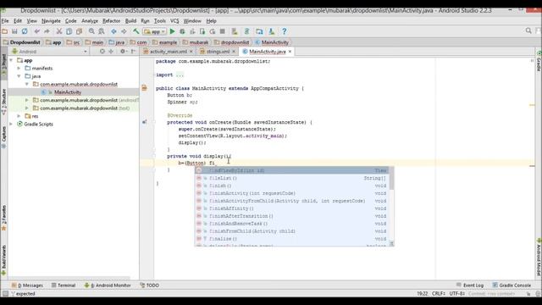The width and height of the screenshot is (542, 305).
Task: Choose findViewById from autocomplete list
Action: point(292,170)
